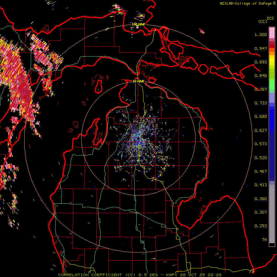Click the [CC] legend unit label
Screen dimensions: 277x277
(x=263, y=21)
